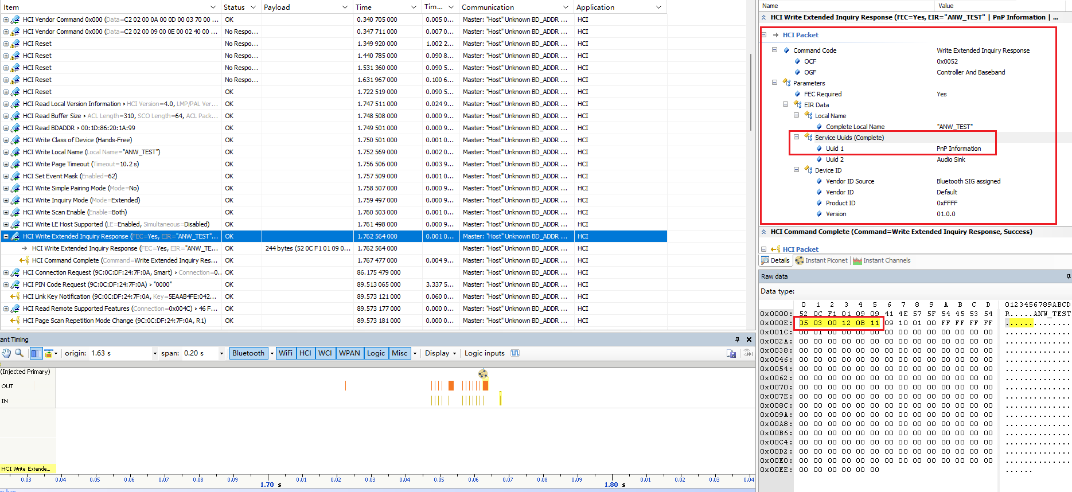This screenshot has height=492, width=1072.
Task: Toggle the Bluetooth filter button
Action: (248, 353)
